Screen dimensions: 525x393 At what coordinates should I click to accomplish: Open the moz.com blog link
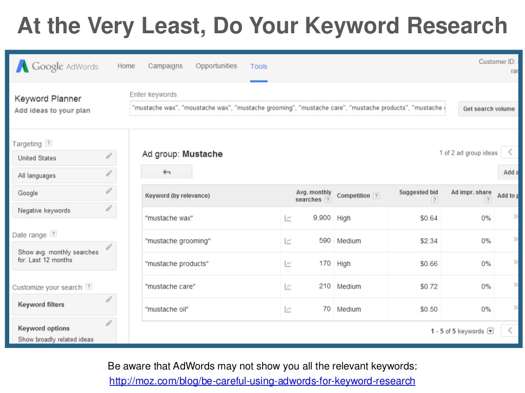click(x=262, y=381)
